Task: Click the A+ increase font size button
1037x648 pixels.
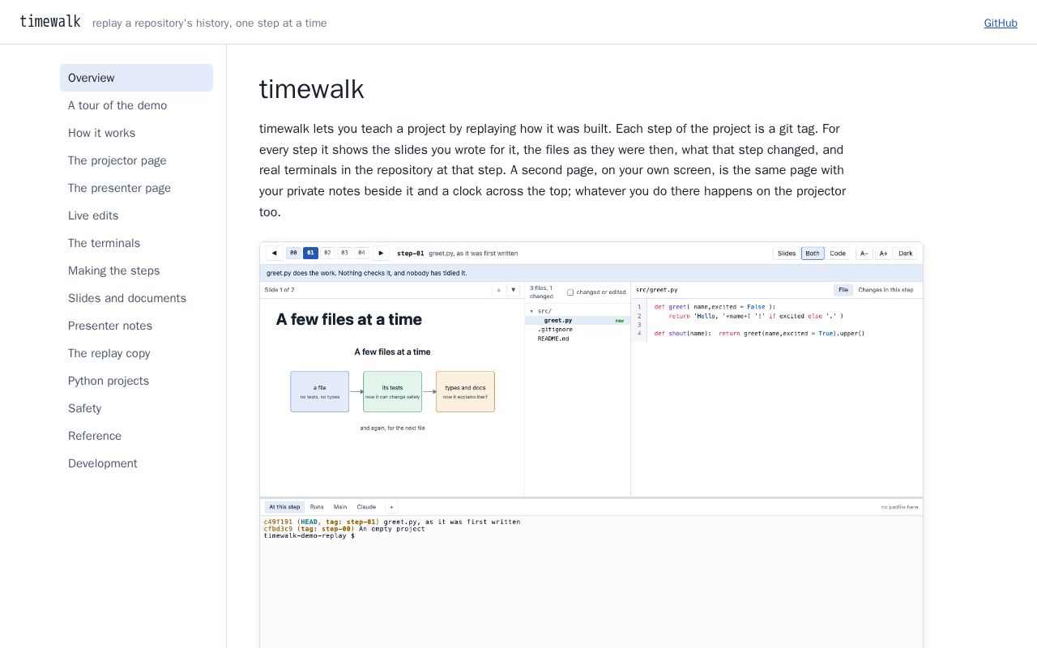Action: tap(883, 254)
